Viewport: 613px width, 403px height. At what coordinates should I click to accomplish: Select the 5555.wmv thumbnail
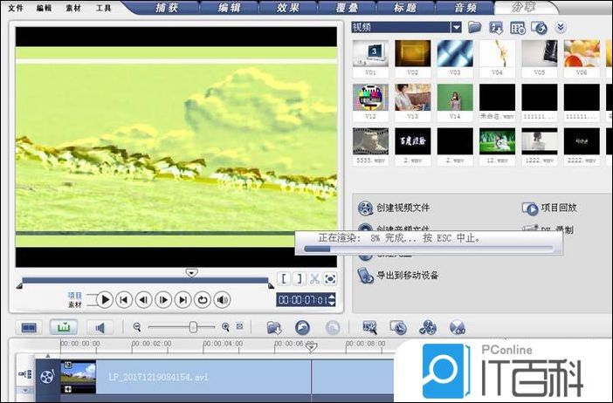pos(370,141)
